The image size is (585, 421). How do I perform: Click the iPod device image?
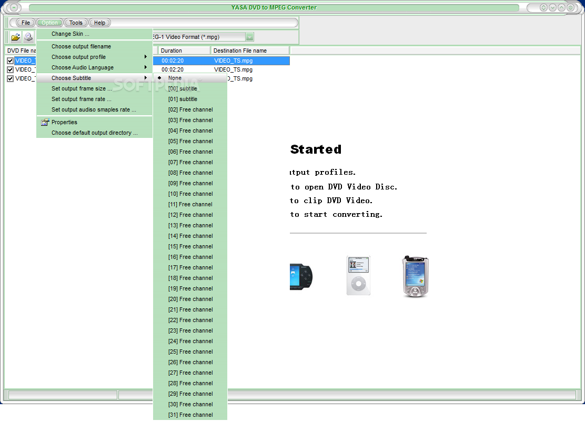(359, 275)
